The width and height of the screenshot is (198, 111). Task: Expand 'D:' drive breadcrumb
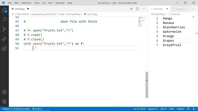tap(13, 14)
